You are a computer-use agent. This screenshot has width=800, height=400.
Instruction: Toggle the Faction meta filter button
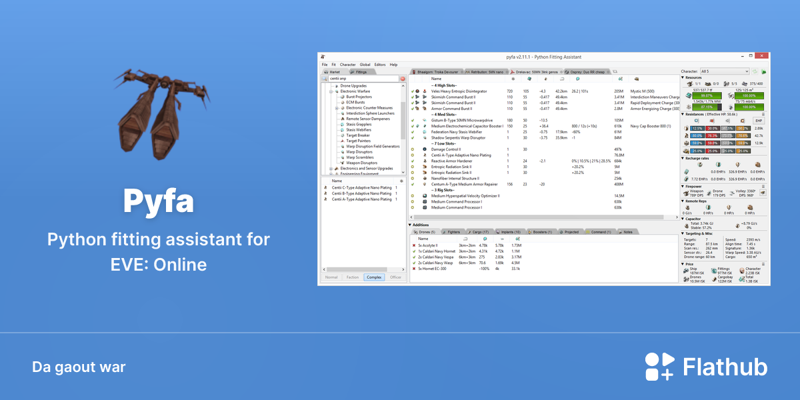point(353,277)
